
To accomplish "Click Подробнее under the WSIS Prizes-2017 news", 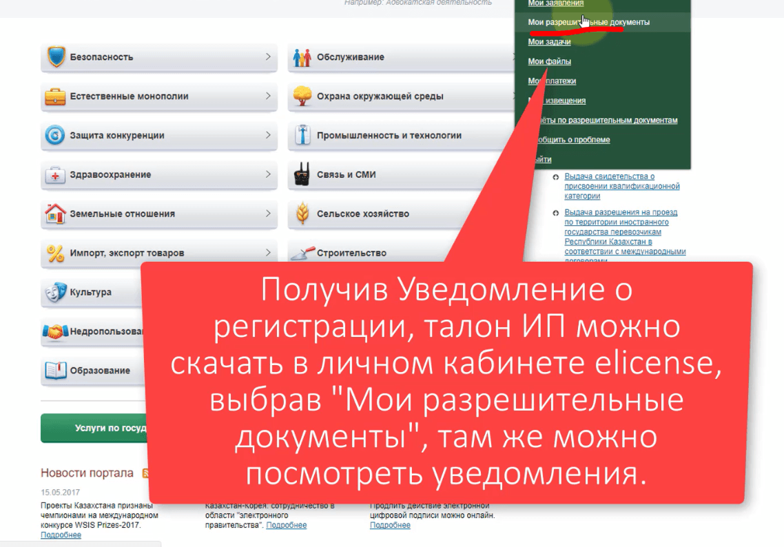I will [61, 535].
